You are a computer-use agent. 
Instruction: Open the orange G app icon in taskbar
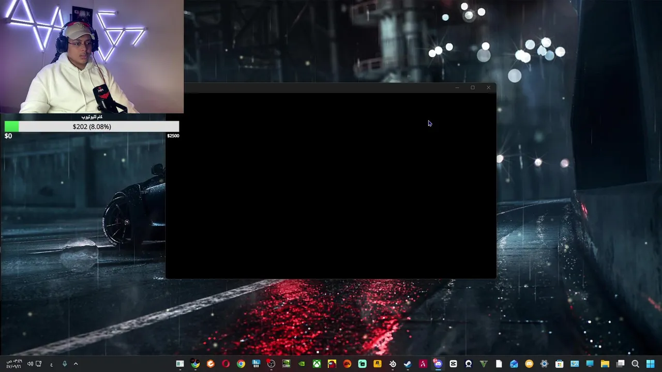210,364
